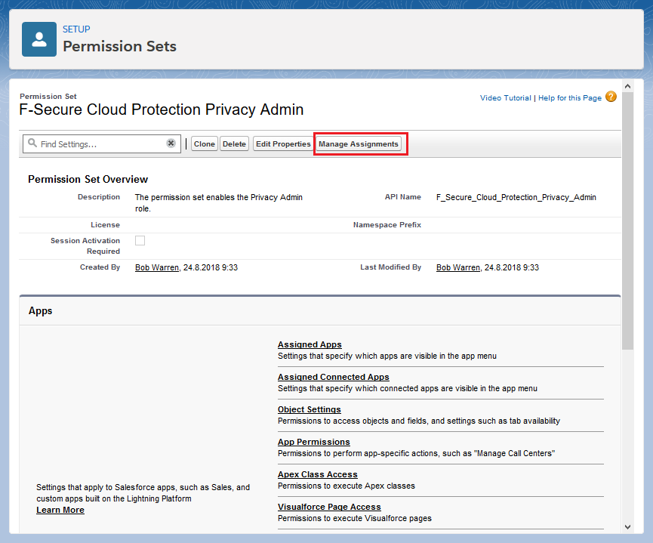Click the magnifier icon in Find Settings

tap(32, 143)
